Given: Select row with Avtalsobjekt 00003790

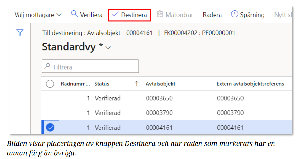Looking at the screenshot, I should 159,113.
